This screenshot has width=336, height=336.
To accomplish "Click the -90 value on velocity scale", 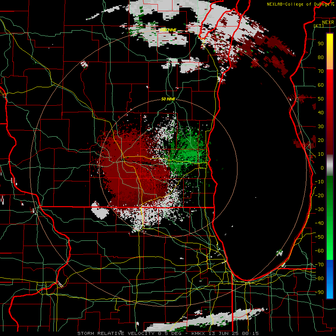I will point(319,292).
